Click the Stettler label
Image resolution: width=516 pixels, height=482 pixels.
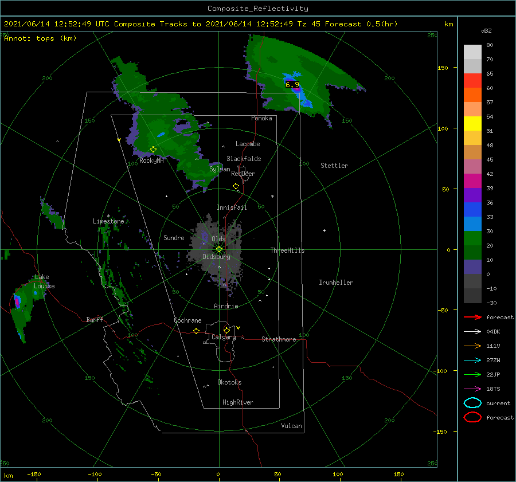pos(334,166)
